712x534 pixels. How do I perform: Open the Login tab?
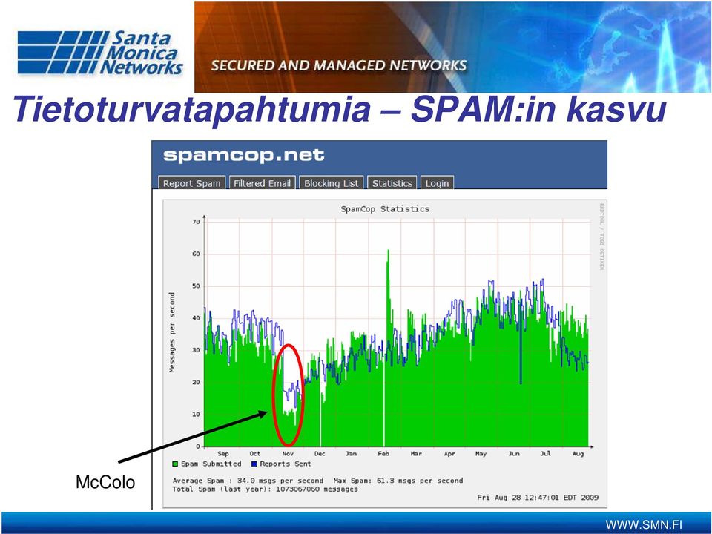click(x=437, y=183)
